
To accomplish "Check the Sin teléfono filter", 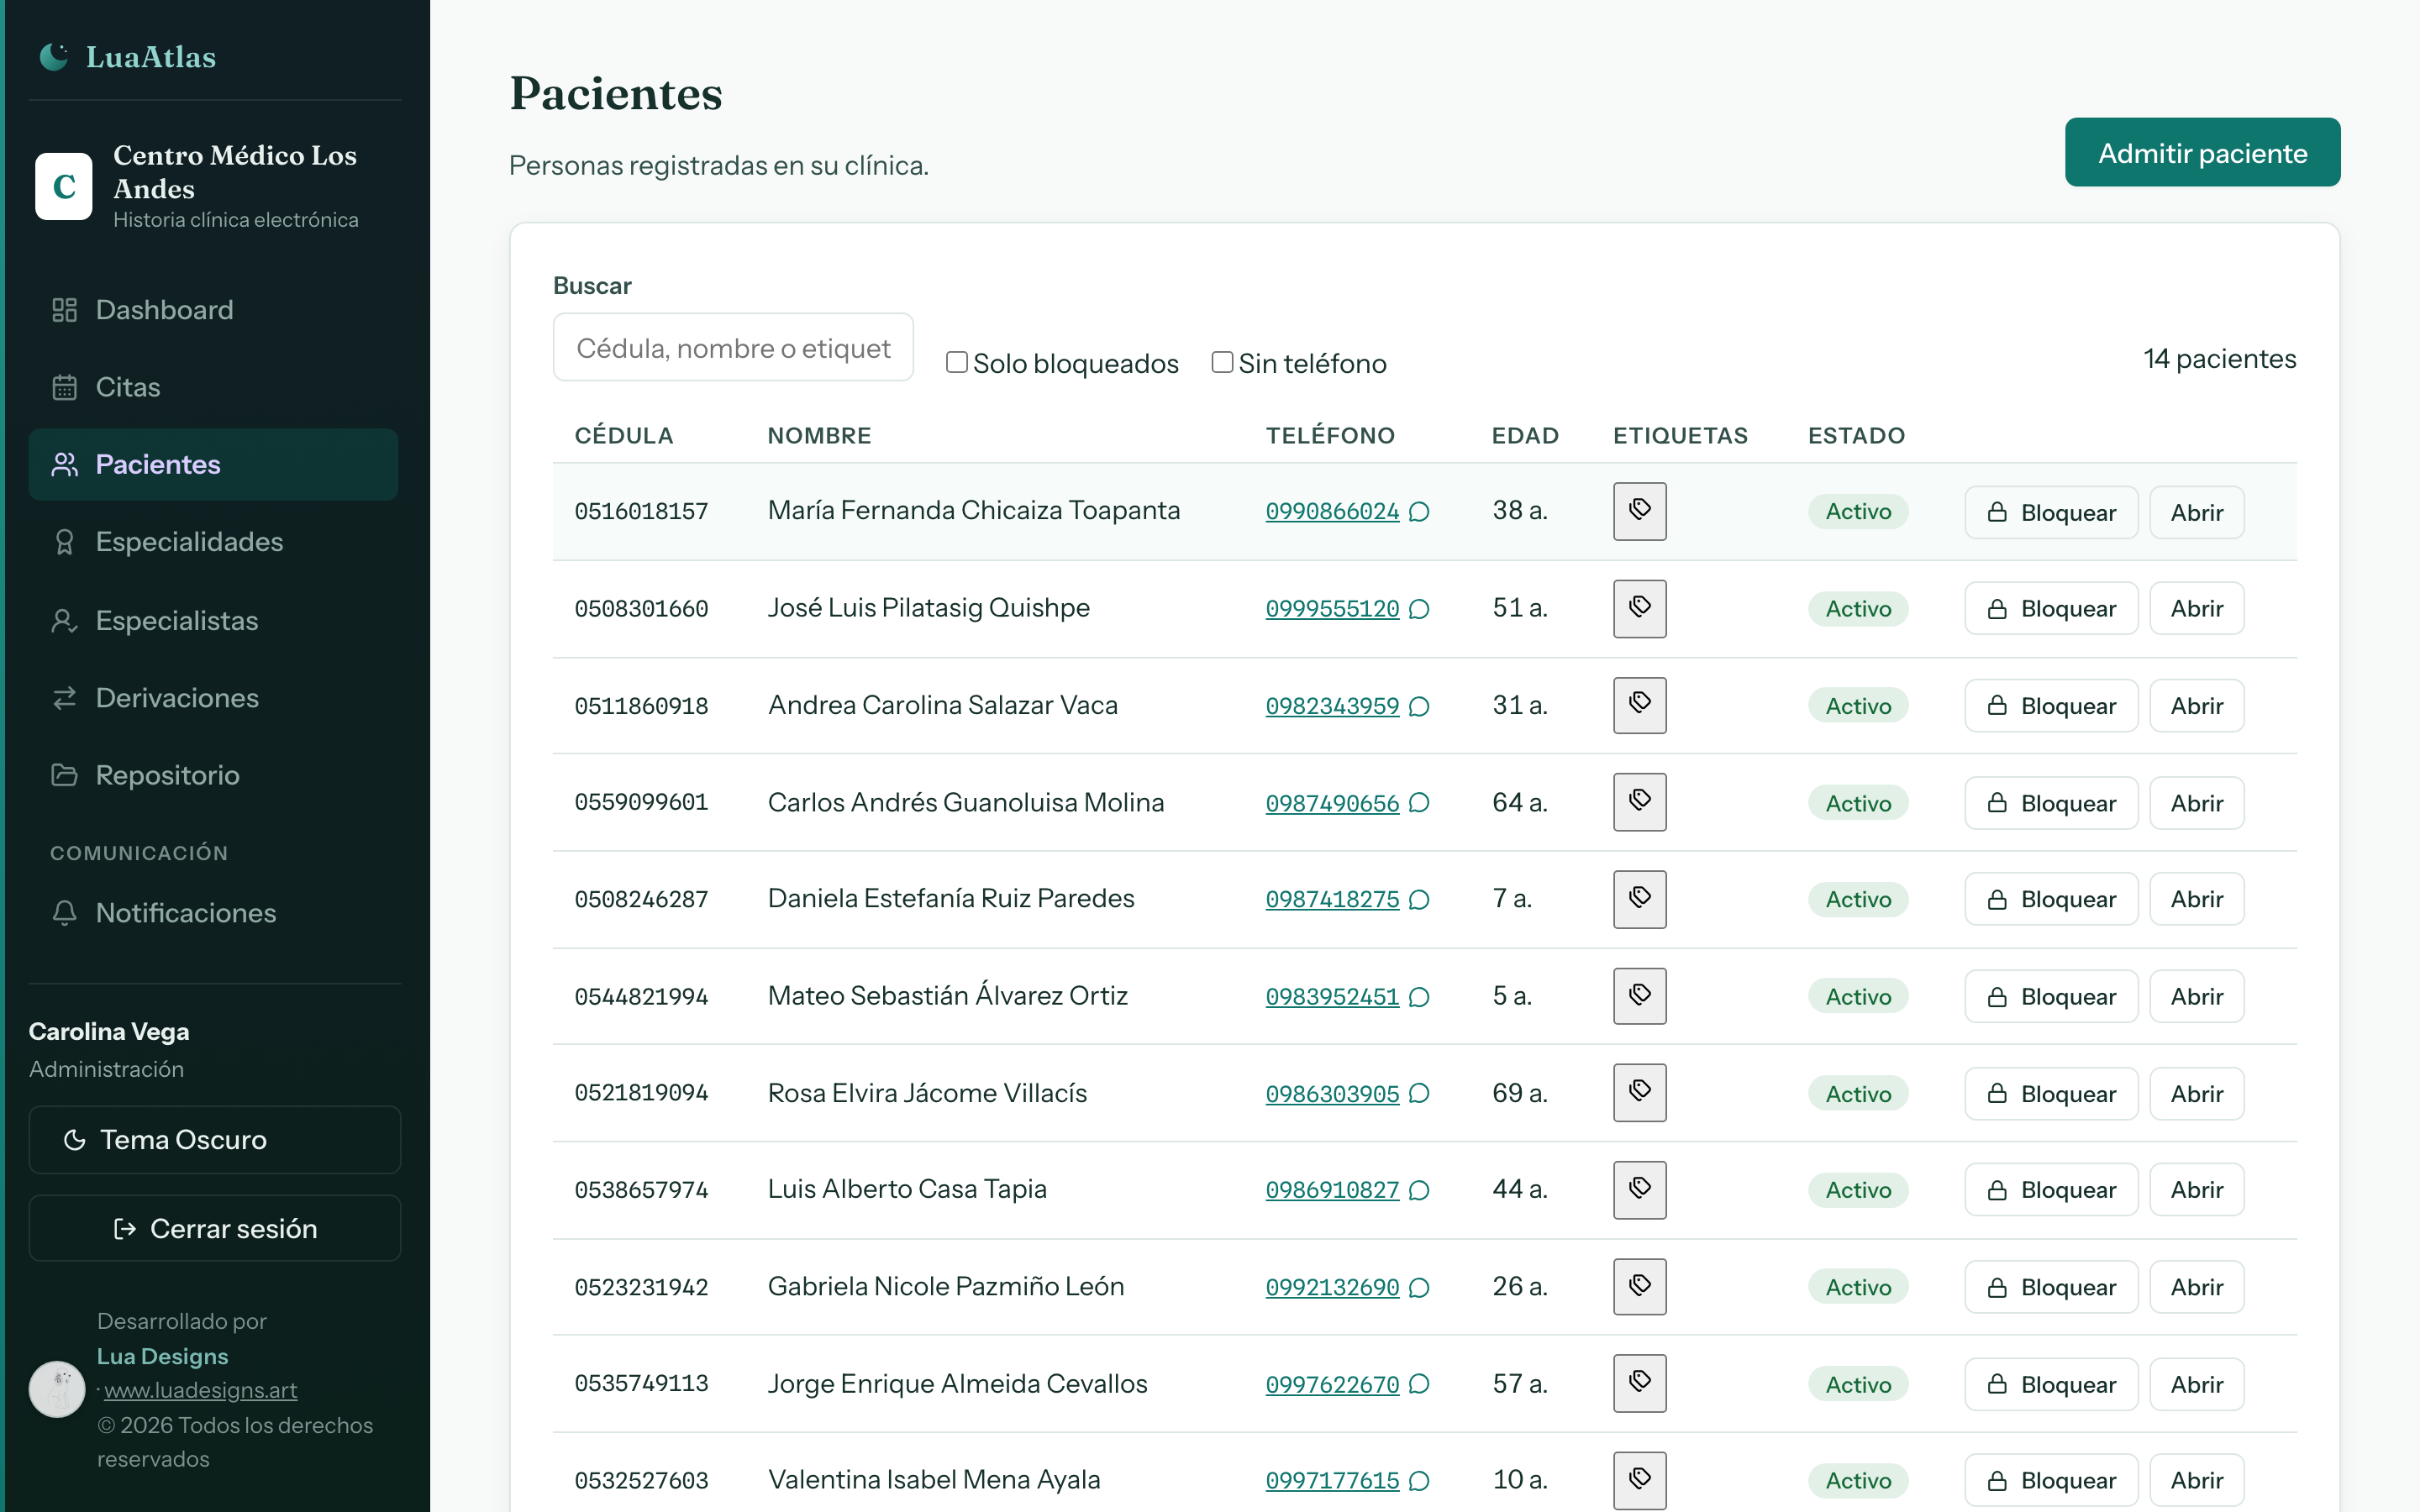I will 1222,362.
